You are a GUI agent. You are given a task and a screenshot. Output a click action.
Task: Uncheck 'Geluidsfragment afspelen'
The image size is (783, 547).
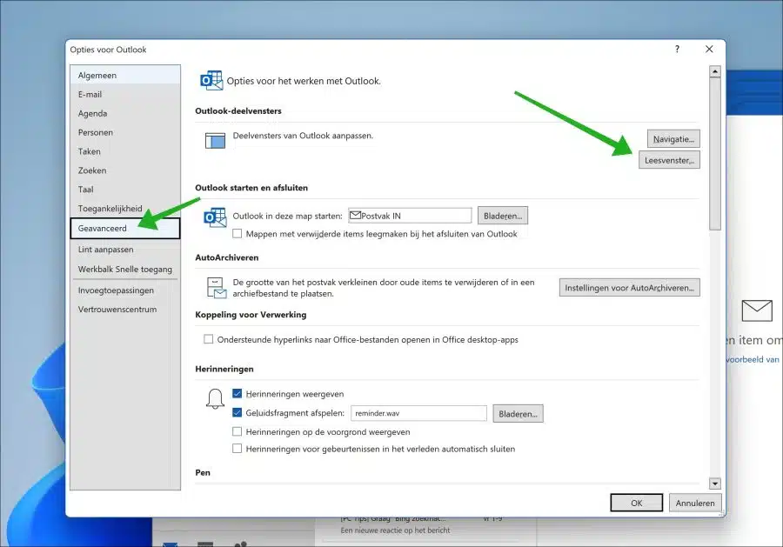point(238,413)
